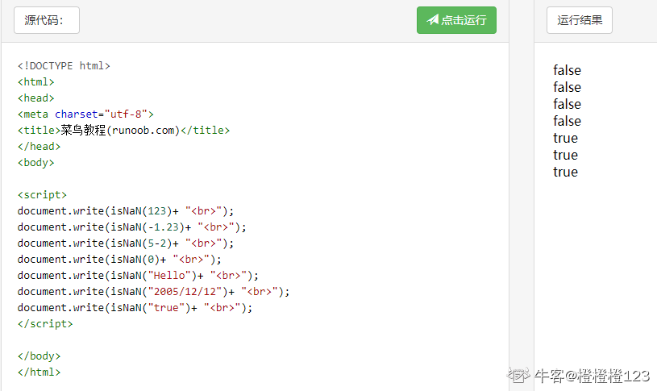This screenshot has width=657, height=391.
Task: Click the first false result line
Action: [x=567, y=70]
